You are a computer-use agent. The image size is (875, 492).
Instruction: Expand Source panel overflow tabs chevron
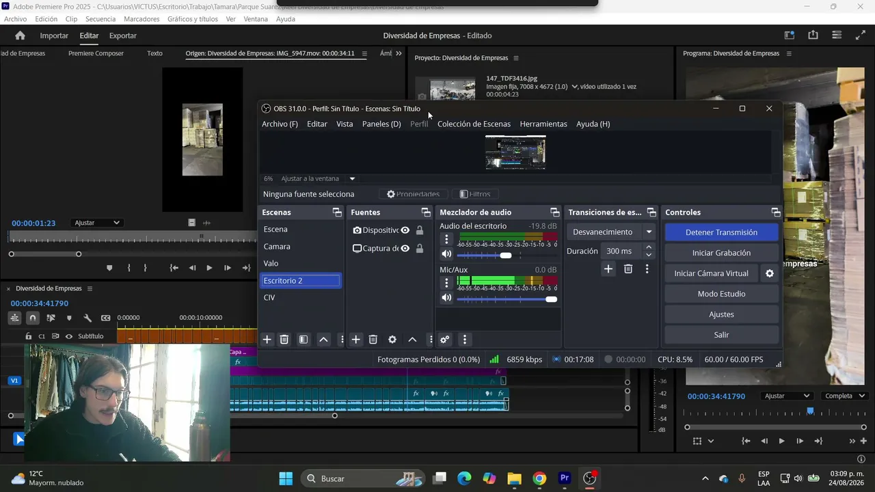399,53
